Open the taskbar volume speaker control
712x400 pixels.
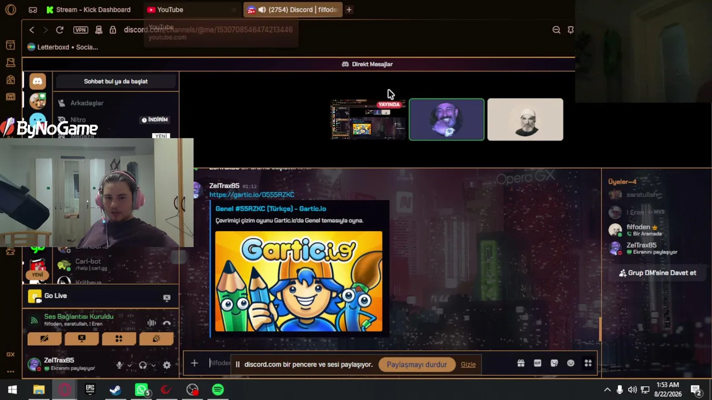632,389
